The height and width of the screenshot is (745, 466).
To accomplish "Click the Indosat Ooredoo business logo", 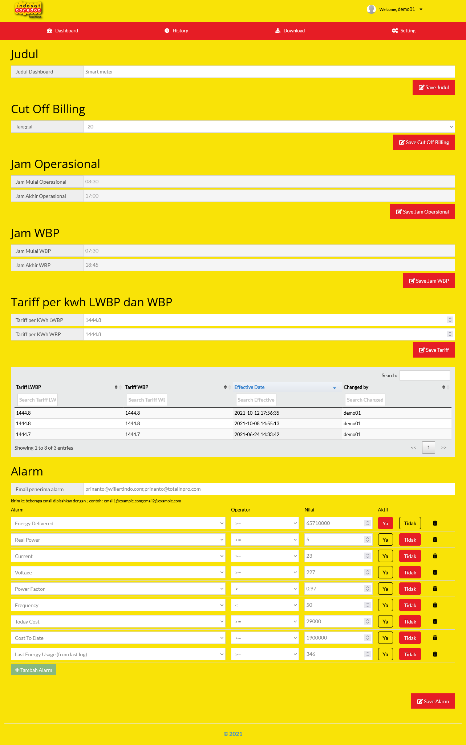I will (28, 10).
